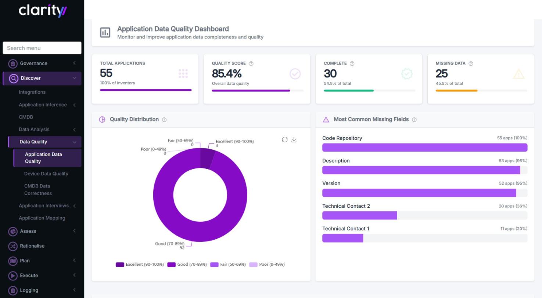Image resolution: width=542 pixels, height=298 pixels.
Task: Click the Assess pie chart icon
Action: point(13,231)
